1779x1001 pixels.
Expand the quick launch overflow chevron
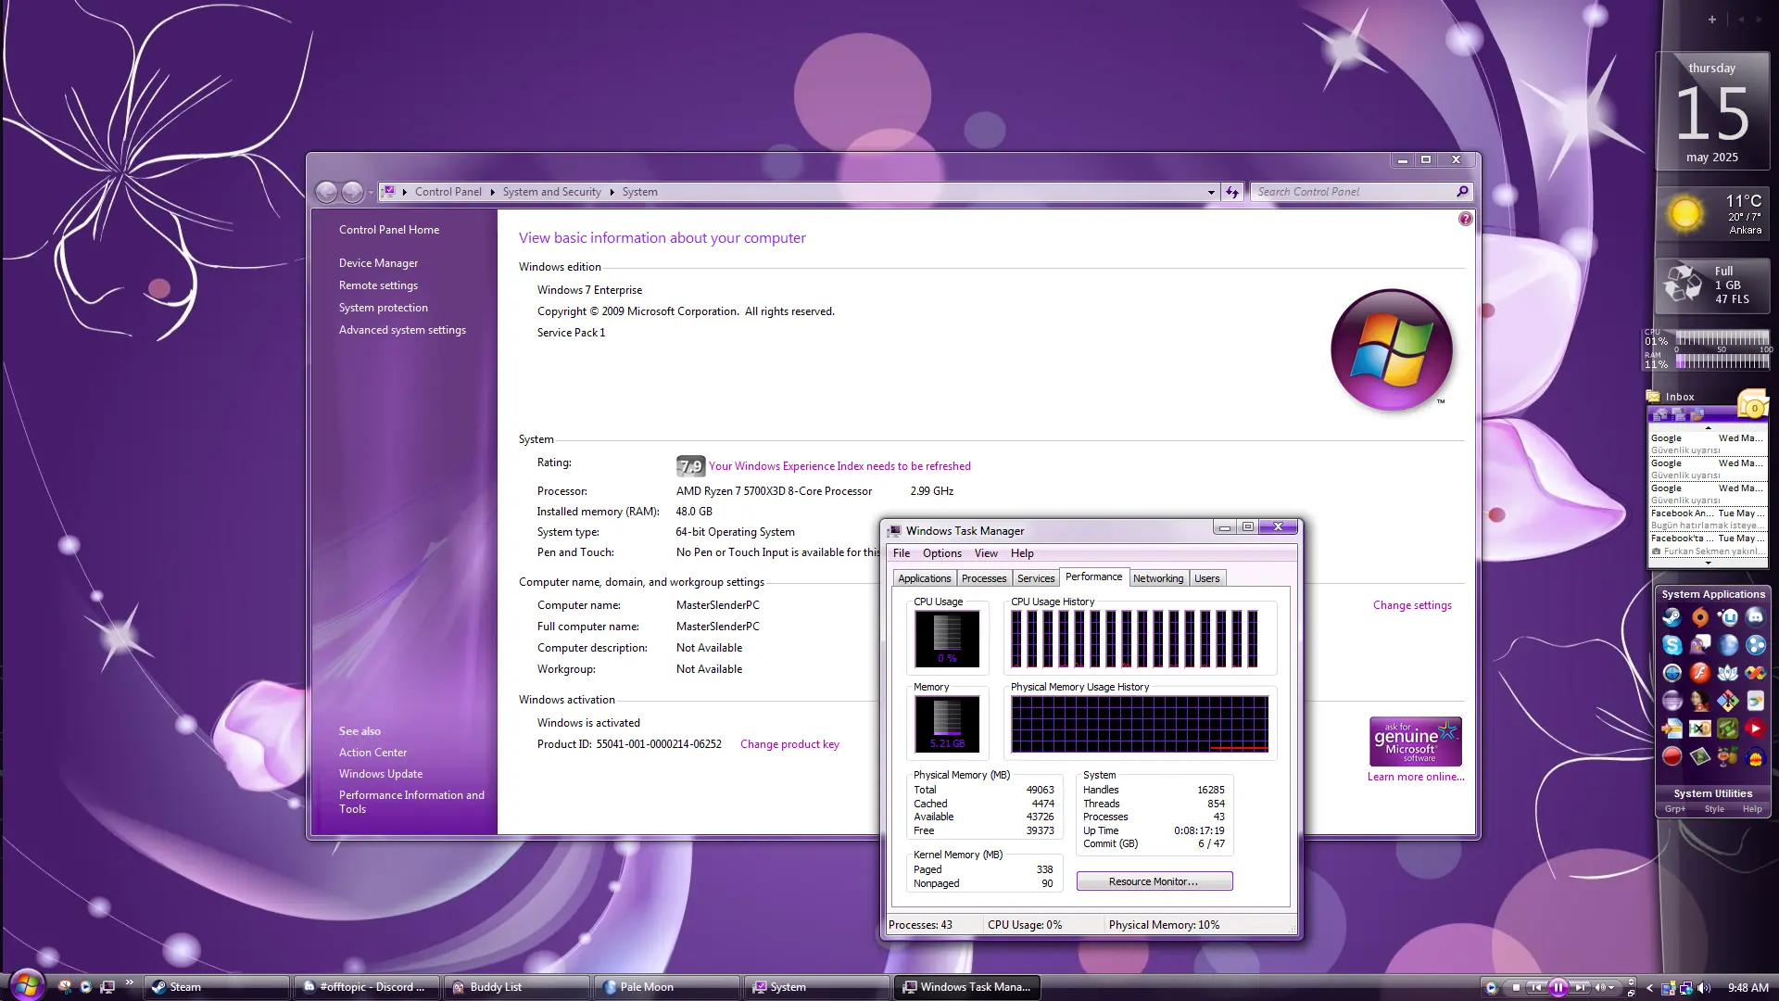(x=129, y=982)
